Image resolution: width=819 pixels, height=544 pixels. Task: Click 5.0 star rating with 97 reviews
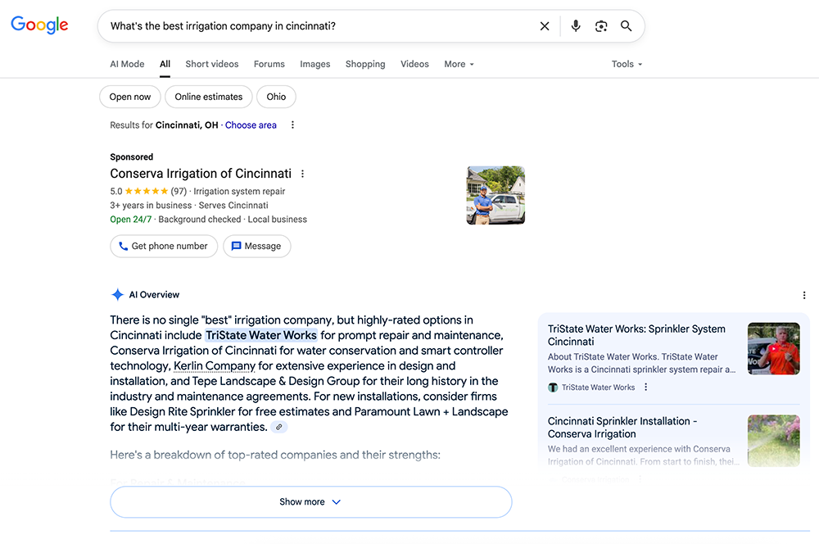point(148,191)
